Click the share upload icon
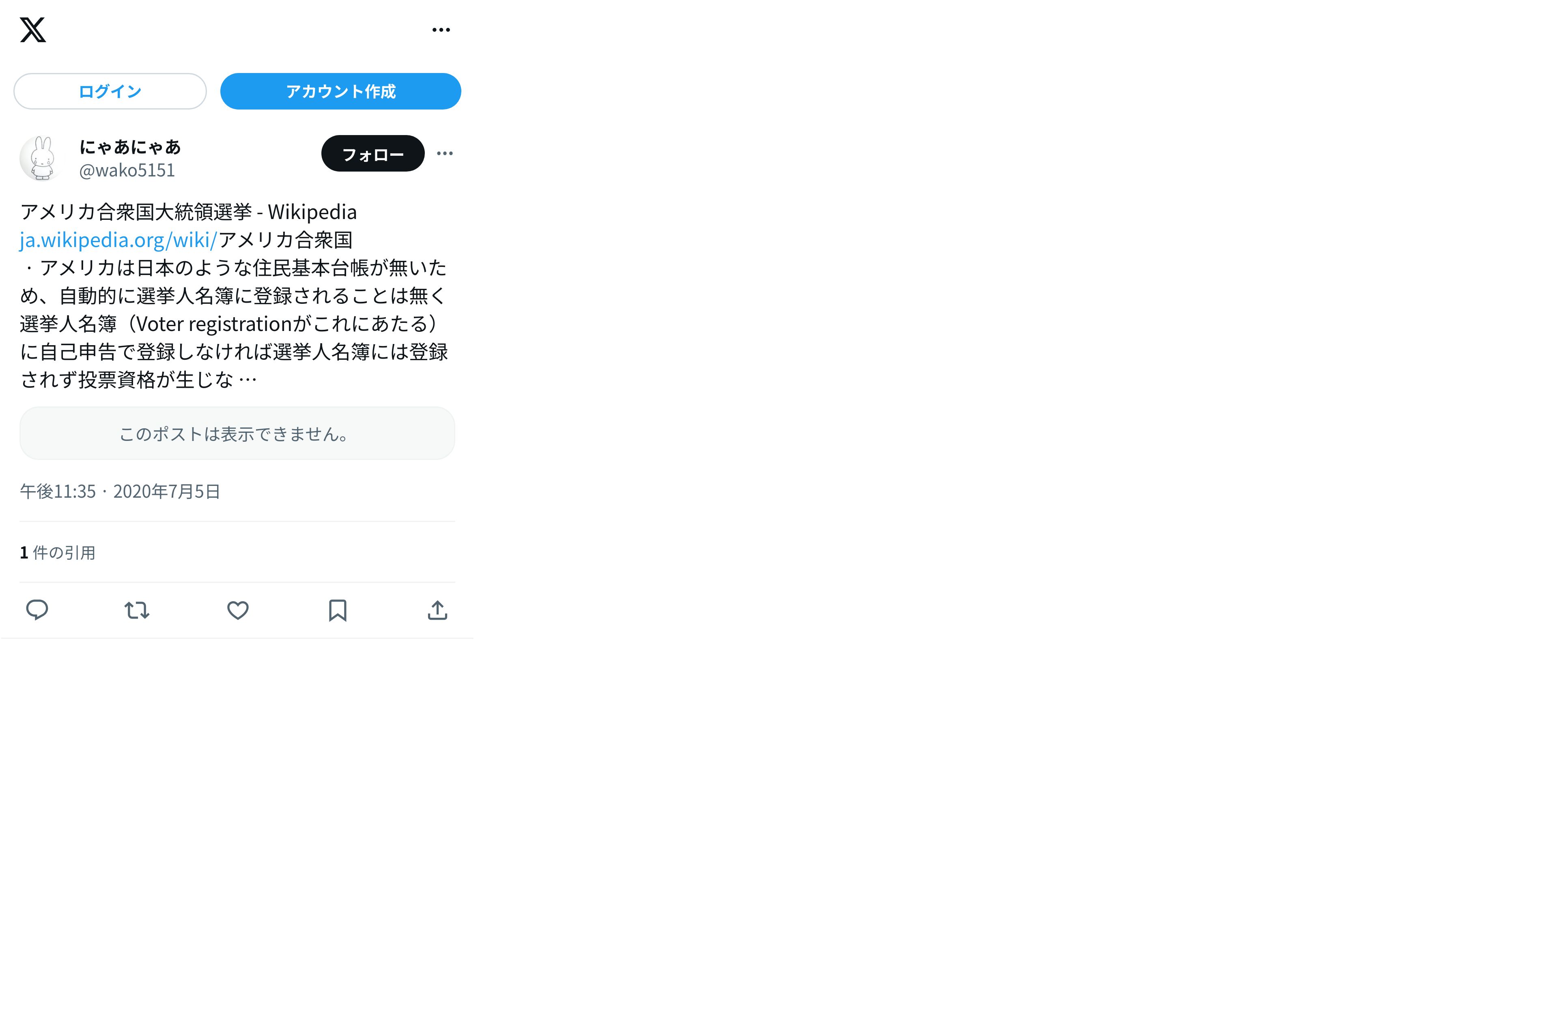The height and width of the screenshot is (1027, 1563). tap(437, 610)
